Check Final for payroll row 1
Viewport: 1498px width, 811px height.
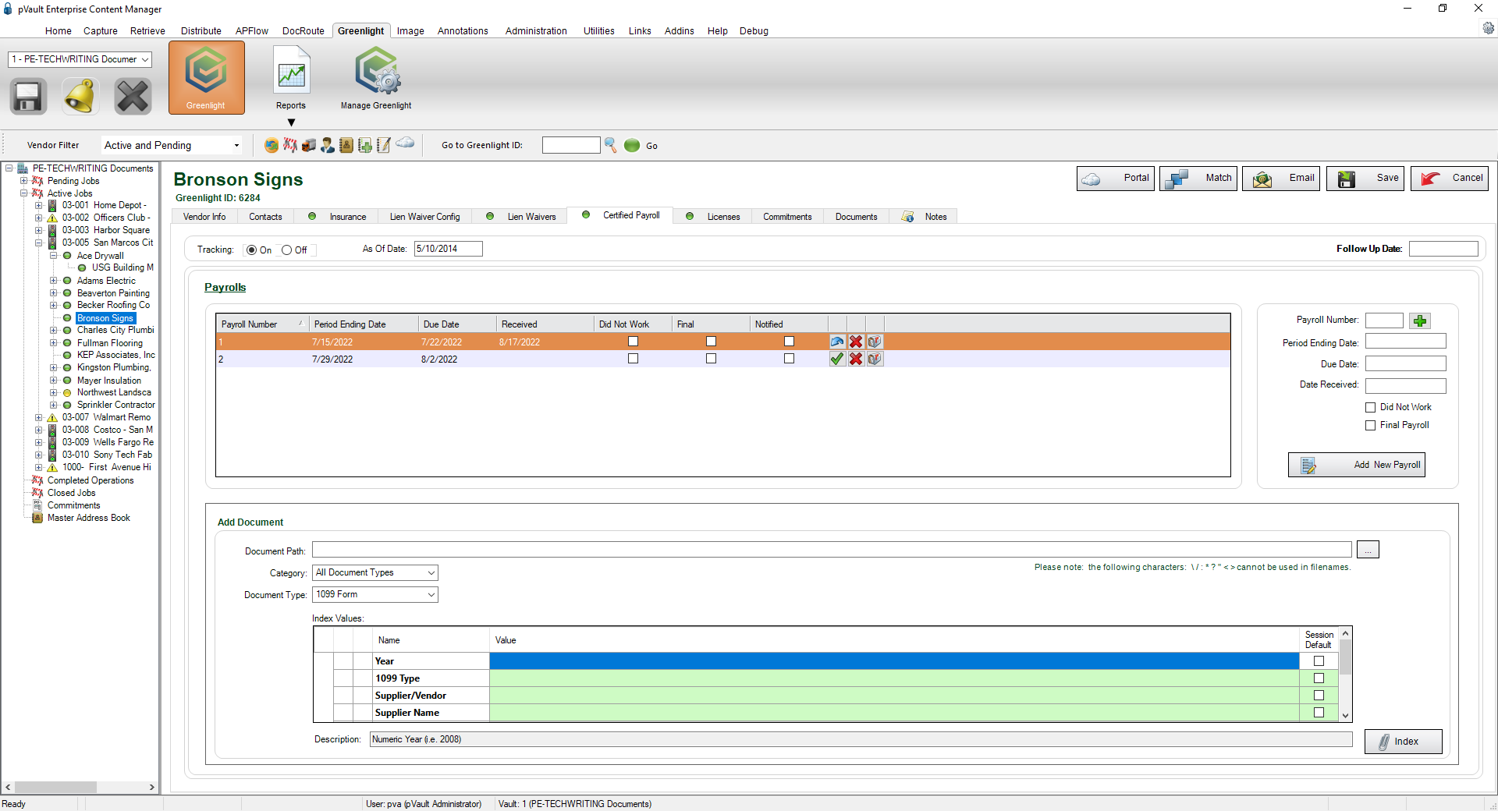(x=711, y=342)
